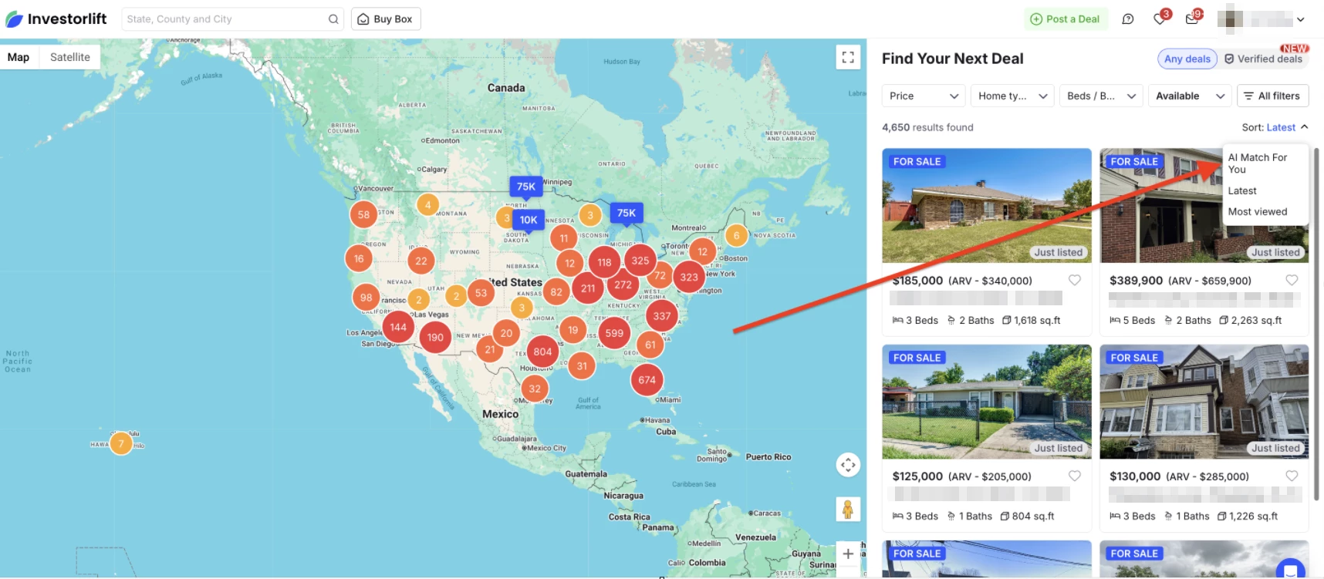
Task: Open the Available status dropdown
Action: [1190, 96]
